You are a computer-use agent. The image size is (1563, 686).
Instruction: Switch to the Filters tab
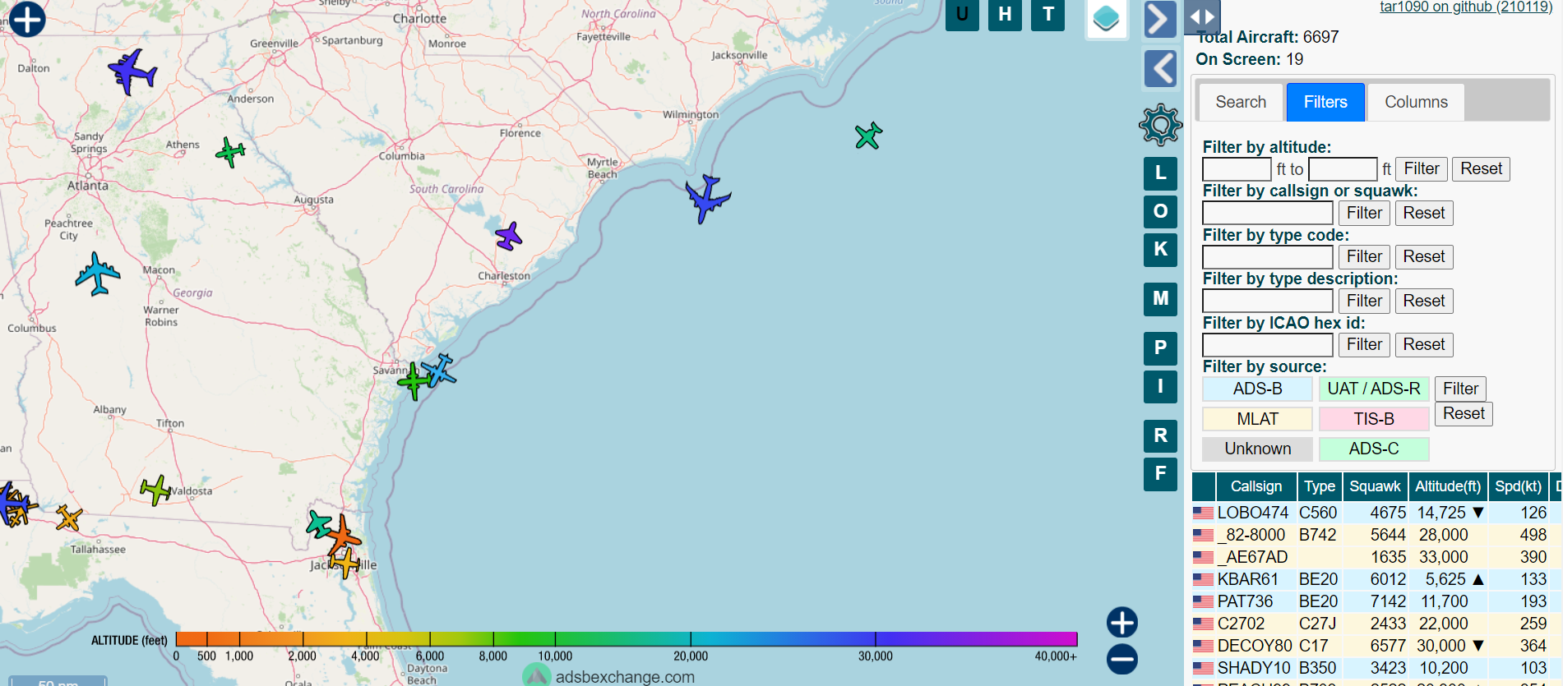point(1325,102)
